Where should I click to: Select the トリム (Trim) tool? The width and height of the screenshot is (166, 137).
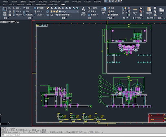click(x=38, y=12)
